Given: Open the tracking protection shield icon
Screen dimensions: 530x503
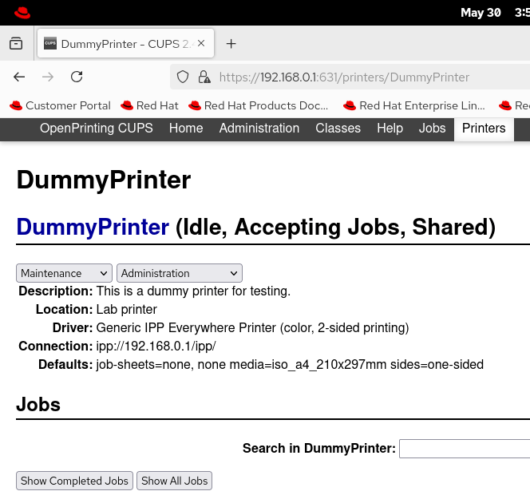Looking at the screenshot, I should tap(183, 77).
